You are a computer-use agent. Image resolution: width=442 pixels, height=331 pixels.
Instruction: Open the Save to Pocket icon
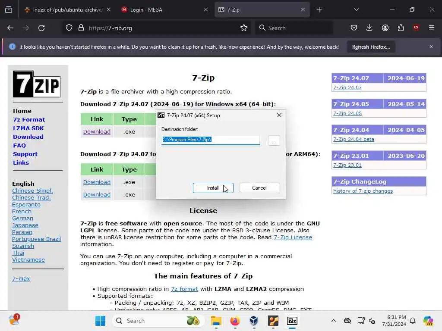coord(354,28)
